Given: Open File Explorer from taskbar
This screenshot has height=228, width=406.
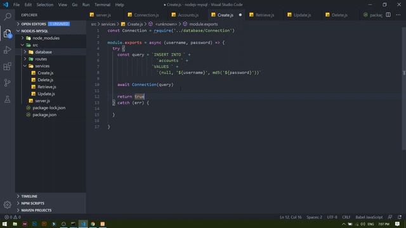Looking at the screenshot, I should coord(15,224).
